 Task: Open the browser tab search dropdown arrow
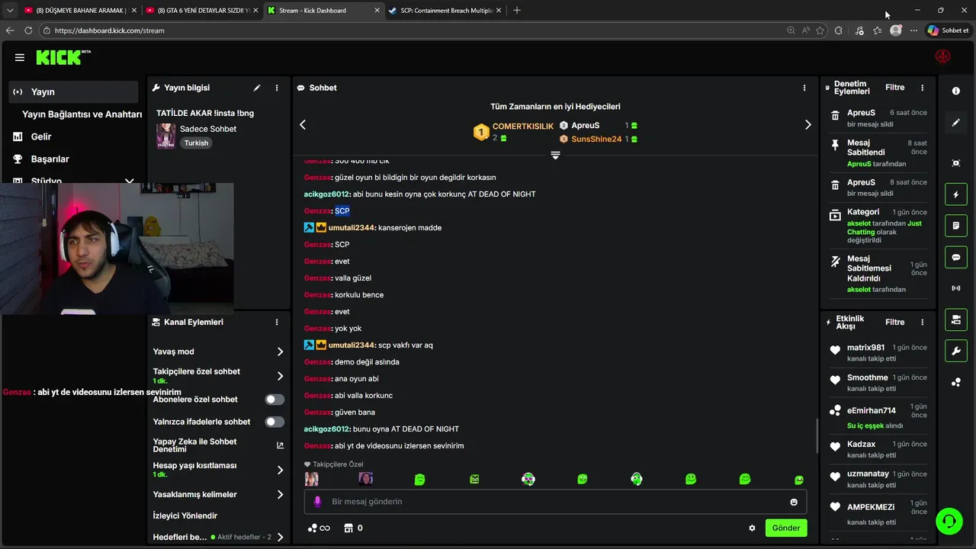(x=10, y=11)
